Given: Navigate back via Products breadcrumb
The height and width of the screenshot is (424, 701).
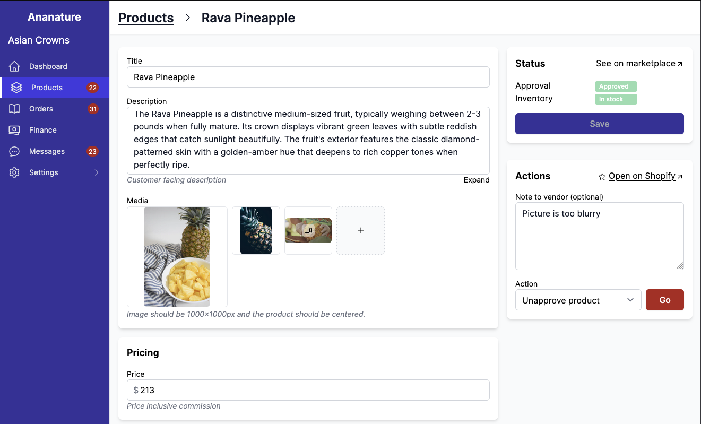Looking at the screenshot, I should coord(146,18).
